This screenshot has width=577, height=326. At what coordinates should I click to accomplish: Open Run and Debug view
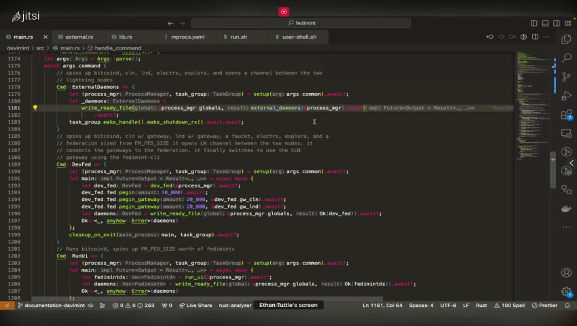(566, 96)
